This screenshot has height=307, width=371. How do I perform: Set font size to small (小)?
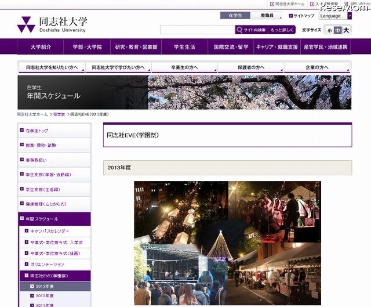[x=330, y=30]
